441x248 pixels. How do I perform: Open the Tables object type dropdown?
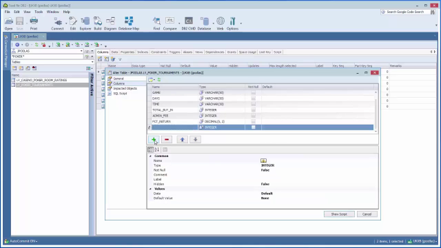click(x=92, y=62)
